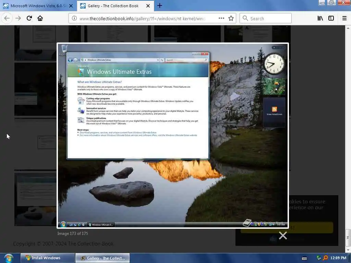Click the Image 173 of 175 caption
The width and height of the screenshot is (351, 263).
73,234
